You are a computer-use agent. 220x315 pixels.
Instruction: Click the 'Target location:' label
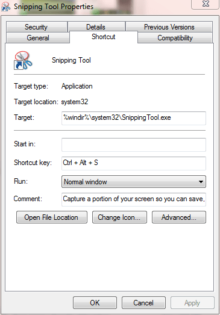coord(36,102)
